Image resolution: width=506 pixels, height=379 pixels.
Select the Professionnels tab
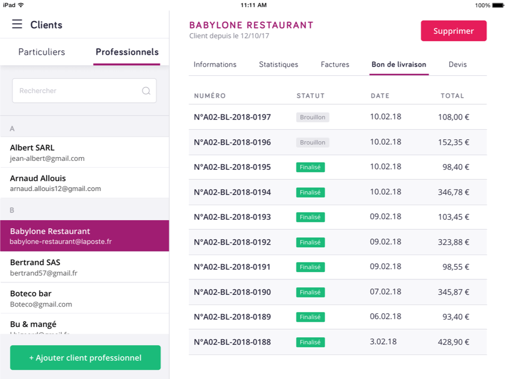127,52
